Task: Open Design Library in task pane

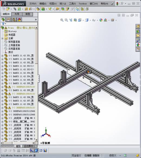Action: pos(138,31)
